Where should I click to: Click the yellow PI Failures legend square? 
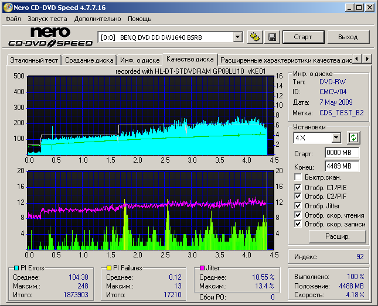(109, 268)
